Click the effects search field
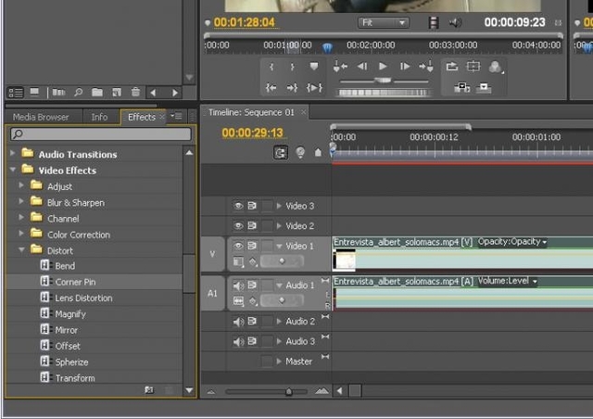The height and width of the screenshot is (419, 593). 101,134
